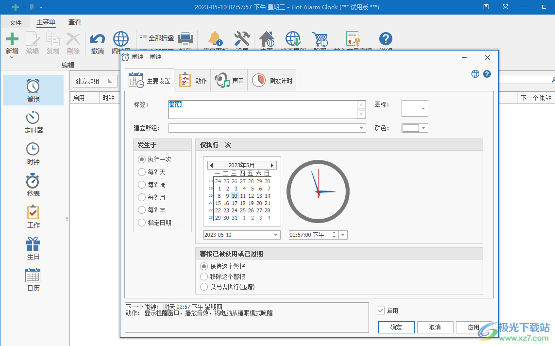This screenshot has width=555, height=346.
Task: Open the 主要设置 tab
Action: (150, 80)
